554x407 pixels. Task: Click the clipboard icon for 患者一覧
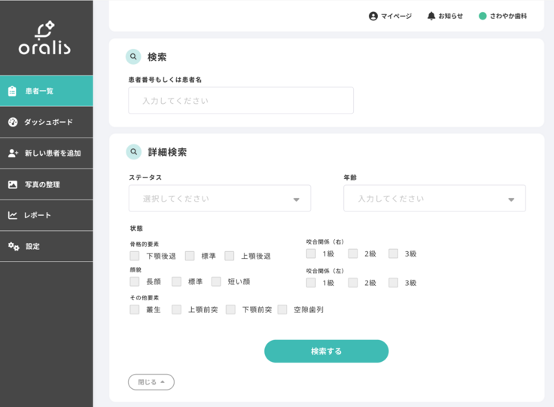pyautogui.click(x=12, y=91)
